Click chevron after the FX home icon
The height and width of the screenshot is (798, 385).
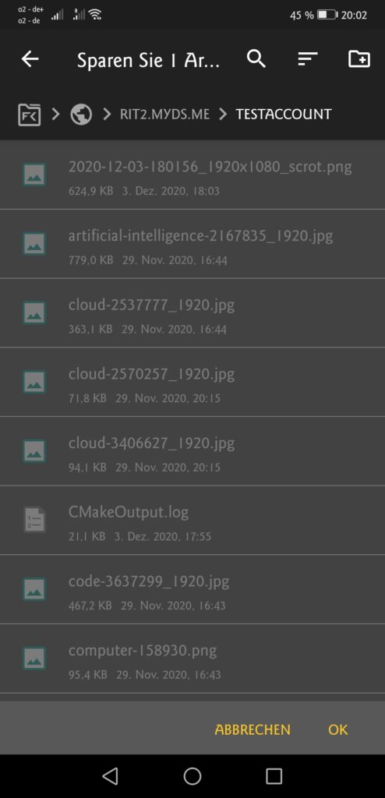[56, 115]
